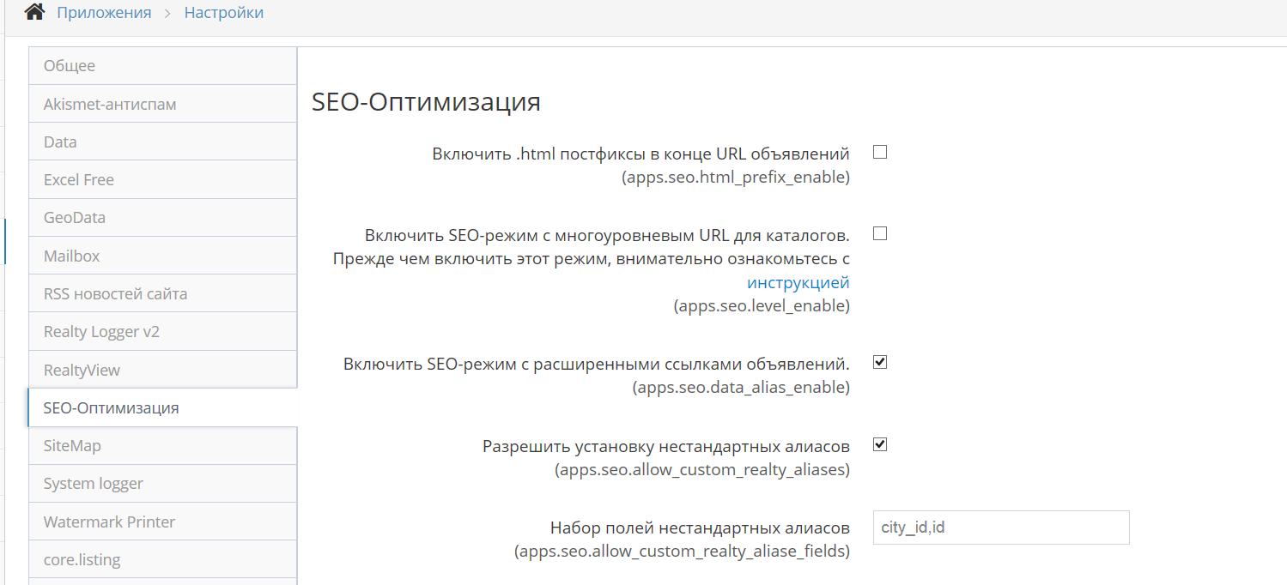Uncheck allow custom aliases checkbox
Screen dimensions: 1287x585
pos(880,444)
